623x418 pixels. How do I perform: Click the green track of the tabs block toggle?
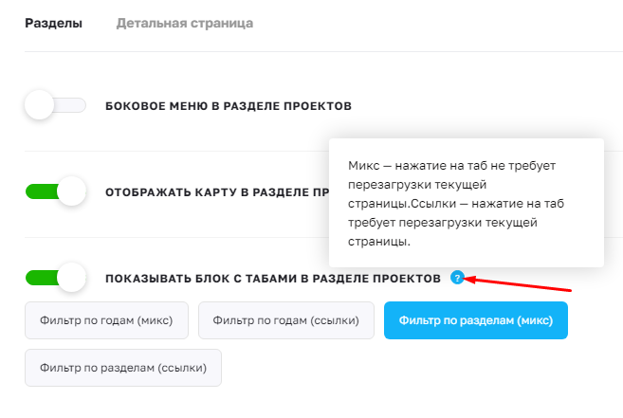point(38,278)
